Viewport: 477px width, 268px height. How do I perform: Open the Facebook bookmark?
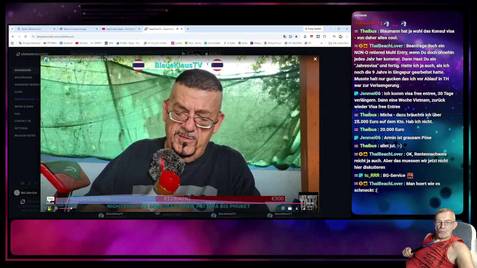point(66,43)
